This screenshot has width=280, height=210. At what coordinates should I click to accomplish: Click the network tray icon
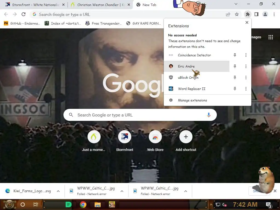(x=218, y=205)
